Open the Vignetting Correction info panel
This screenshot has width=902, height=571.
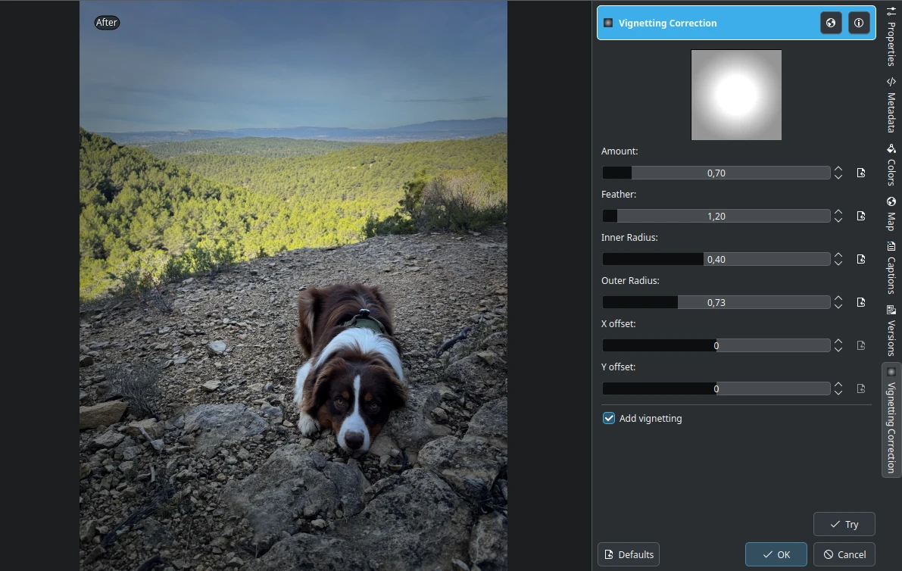[x=859, y=23]
